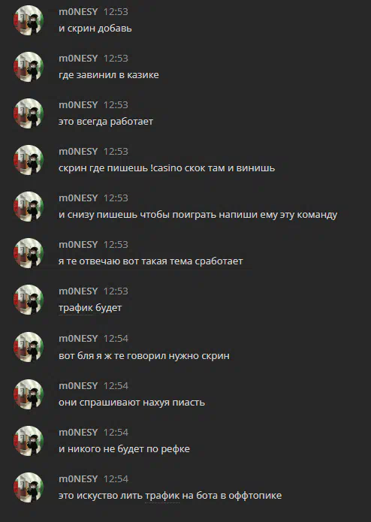This screenshot has width=371, height=522.
Task: Click 12:53 timestamp above "где завинил в казике"
Action: click(x=116, y=59)
